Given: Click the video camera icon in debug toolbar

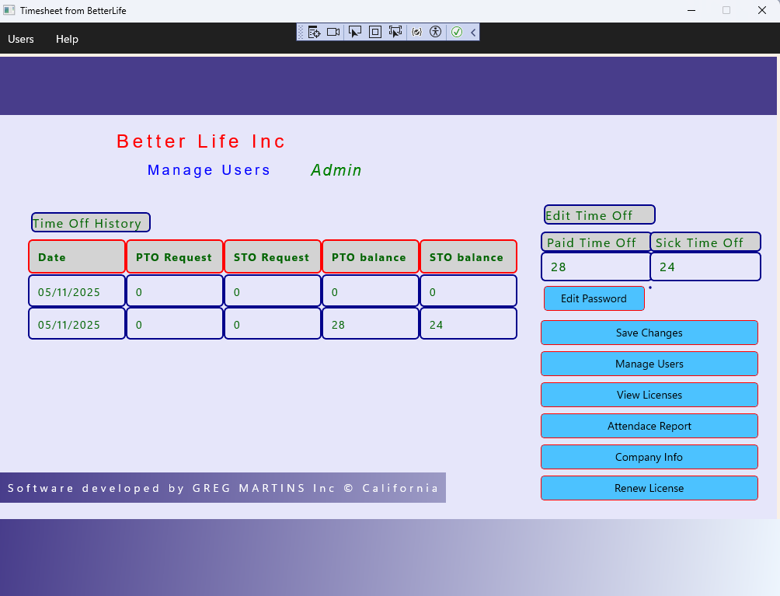Looking at the screenshot, I should (333, 32).
